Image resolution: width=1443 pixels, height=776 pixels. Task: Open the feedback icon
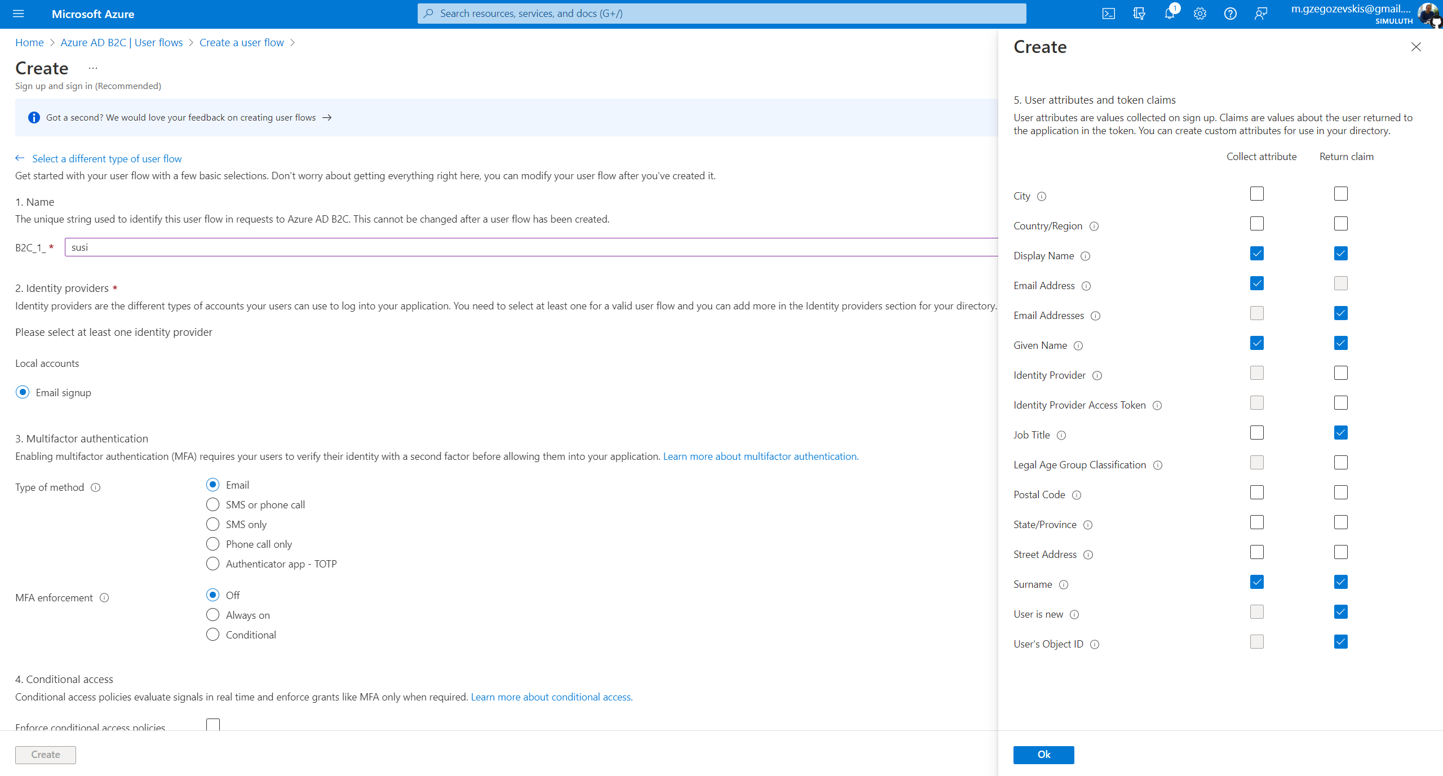click(x=1261, y=13)
